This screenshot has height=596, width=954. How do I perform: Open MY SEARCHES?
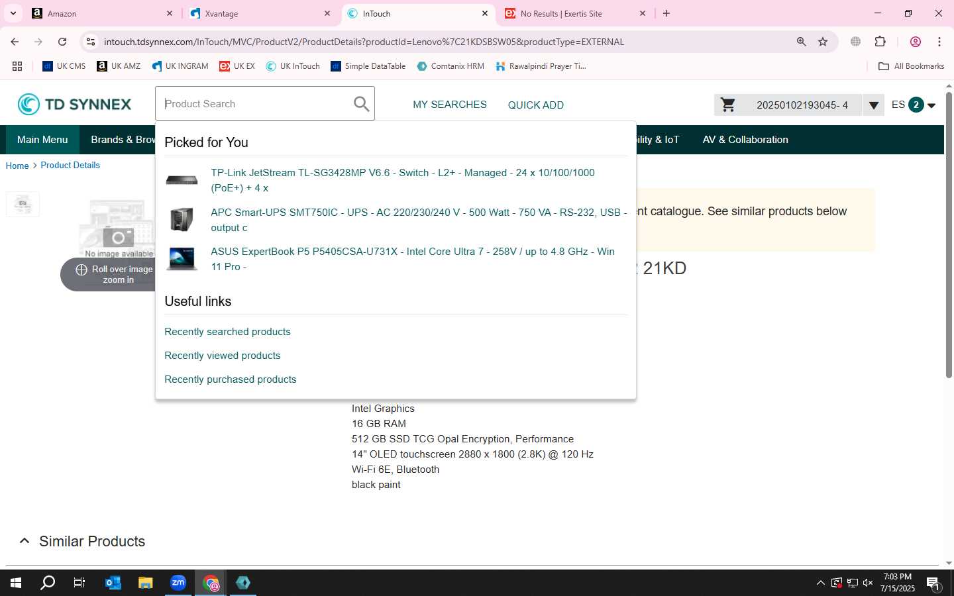click(449, 105)
